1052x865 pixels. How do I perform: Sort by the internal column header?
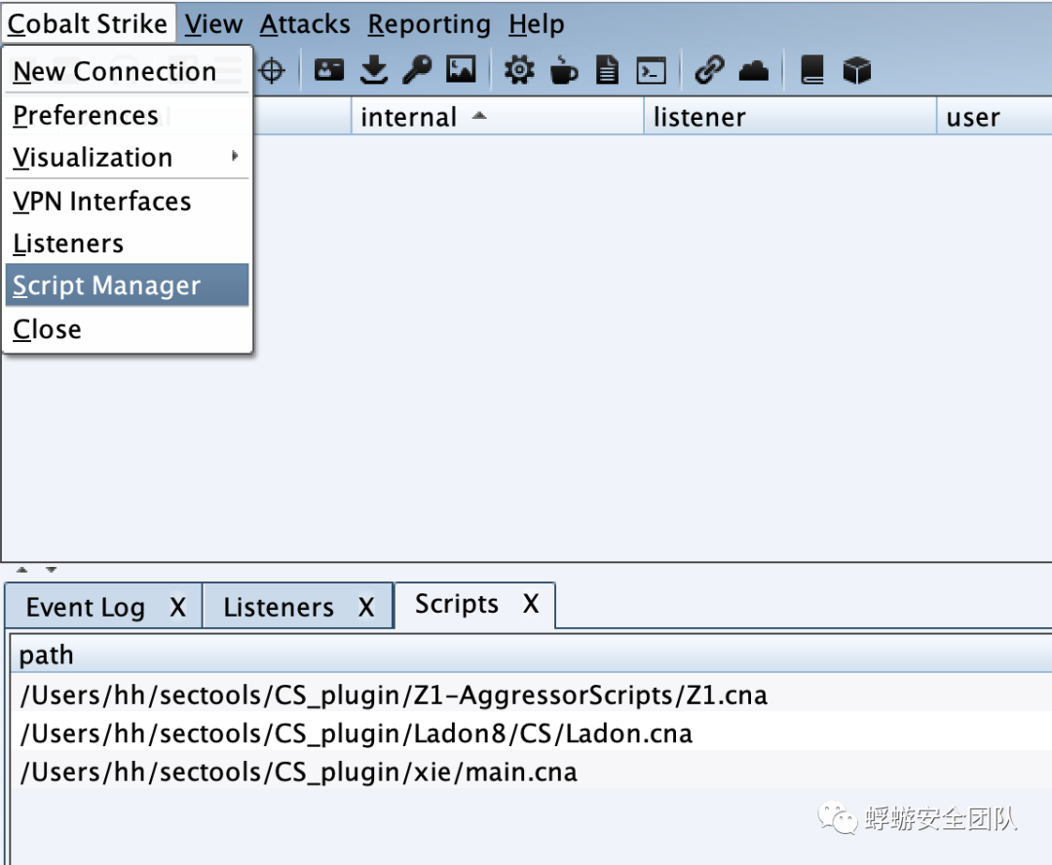pyautogui.click(x=497, y=117)
